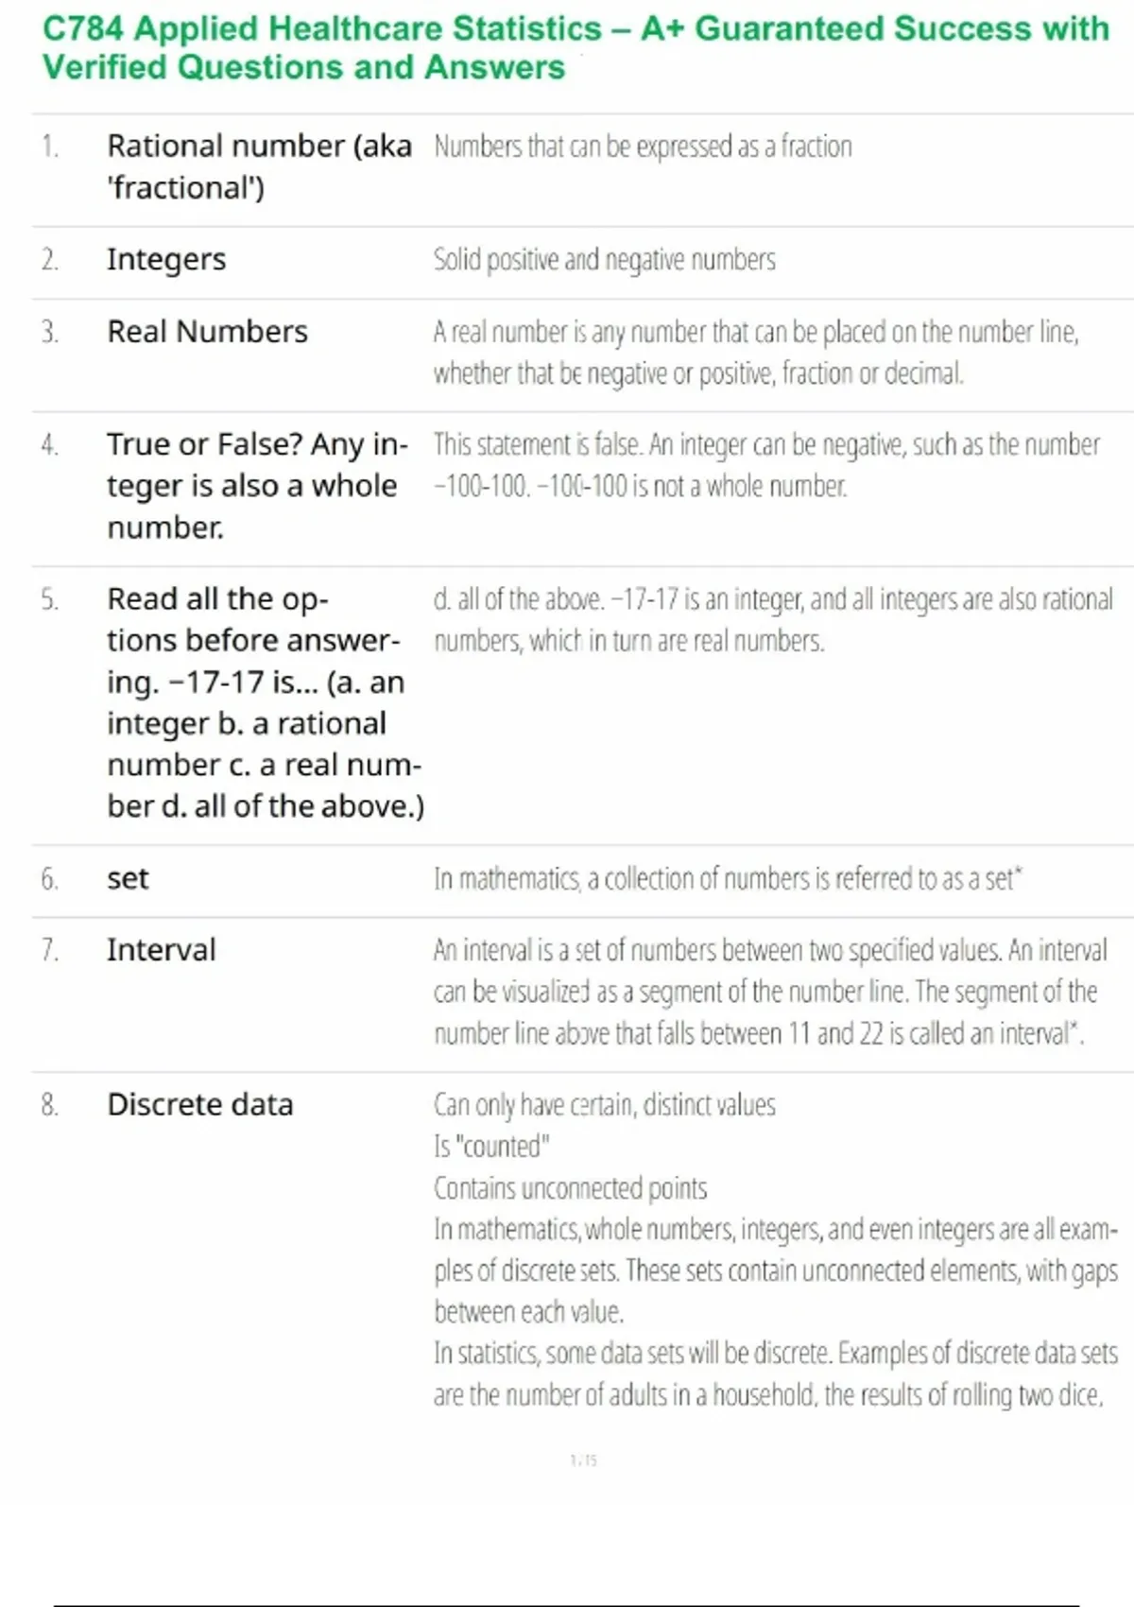Screen dimensions: 1134x1607
Task: Select the "Integers" term in row 2
Action: (x=166, y=259)
